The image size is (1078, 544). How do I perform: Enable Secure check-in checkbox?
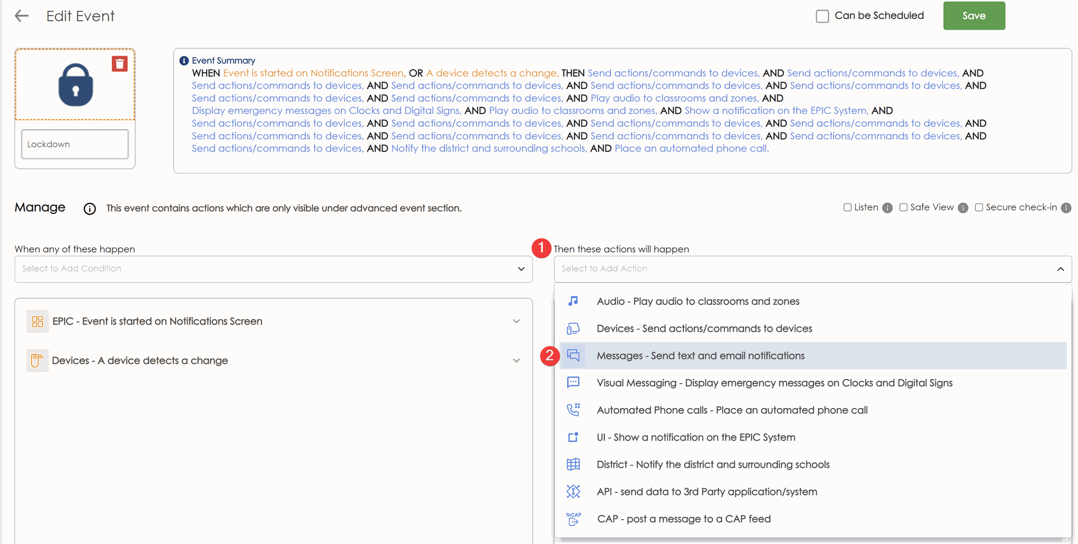point(979,208)
